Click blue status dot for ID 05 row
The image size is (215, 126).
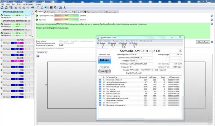pyautogui.click(x=100, y=84)
